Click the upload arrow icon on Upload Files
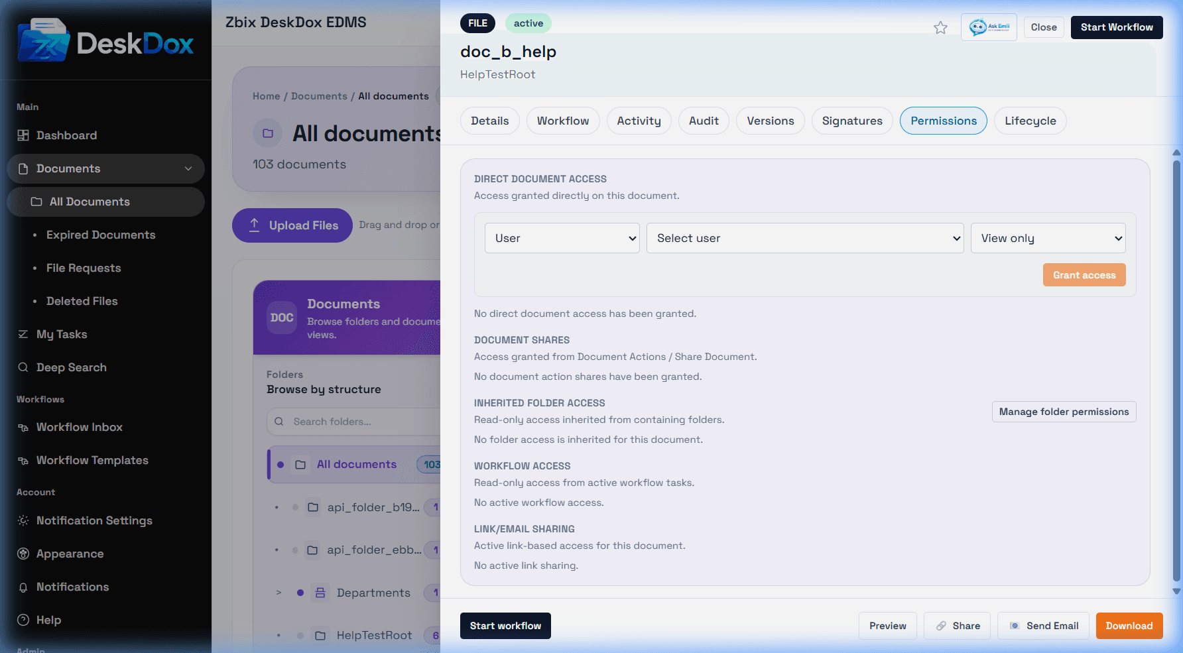This screenshot has height=653, width=1183. 254,225
